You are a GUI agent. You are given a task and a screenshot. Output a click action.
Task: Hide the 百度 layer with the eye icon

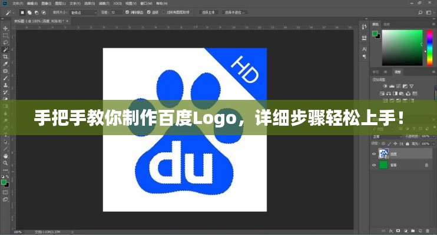point(374,154)
